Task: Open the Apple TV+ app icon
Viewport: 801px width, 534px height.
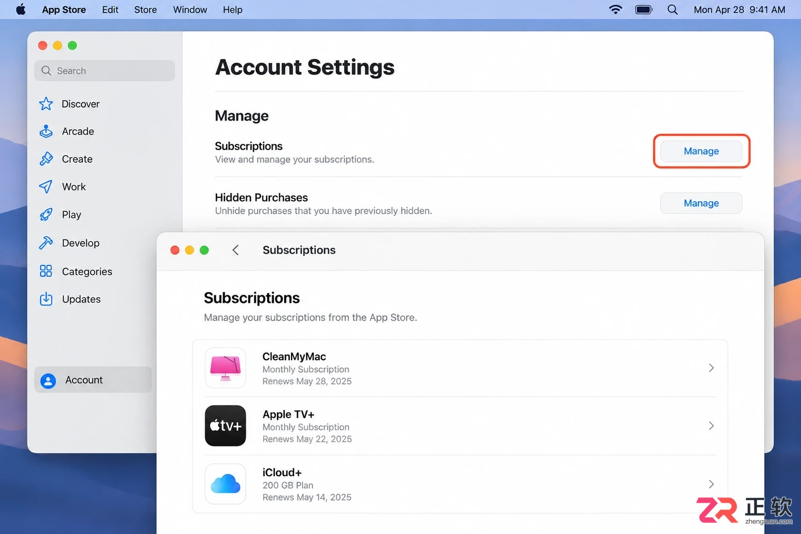Action: tap(225, 426)
